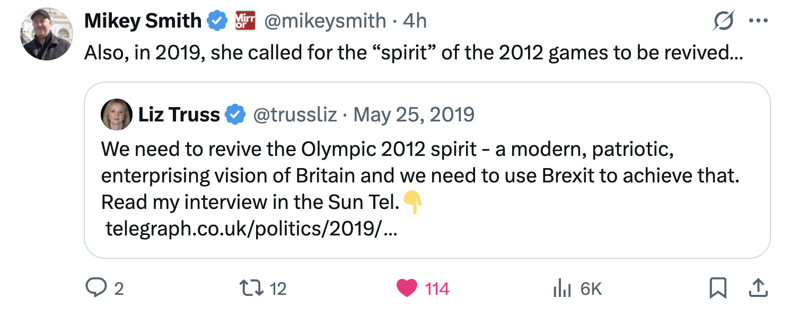Screen dimensions: 790x315
Task: Click Liz Truss's verified checkmark badge
Action: click(235, 115)
